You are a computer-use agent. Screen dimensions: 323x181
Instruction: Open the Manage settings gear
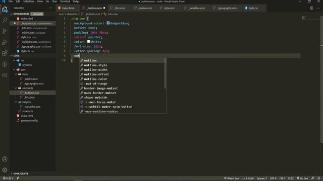5,170
